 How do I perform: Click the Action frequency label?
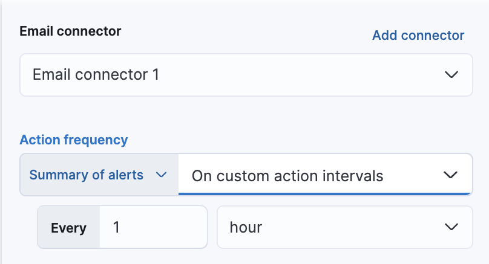coord(74,140)
